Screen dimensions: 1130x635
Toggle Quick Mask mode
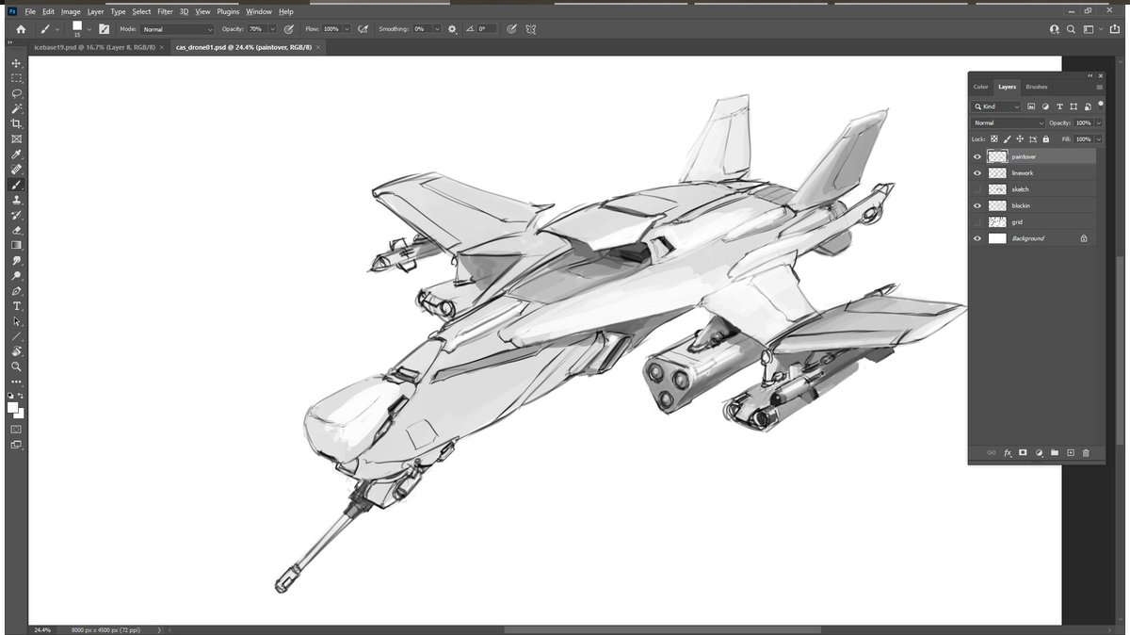[x=16, y=429]
